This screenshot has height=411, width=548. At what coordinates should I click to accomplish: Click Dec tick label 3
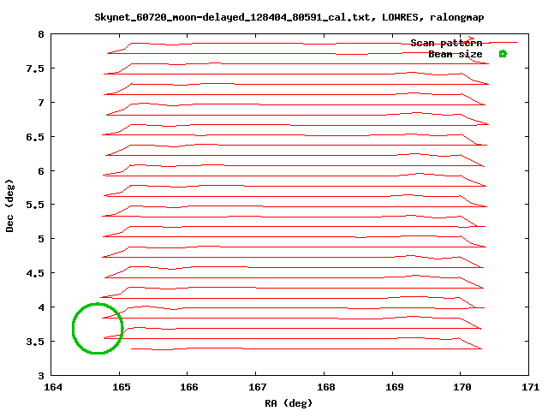tap(41, 376)
